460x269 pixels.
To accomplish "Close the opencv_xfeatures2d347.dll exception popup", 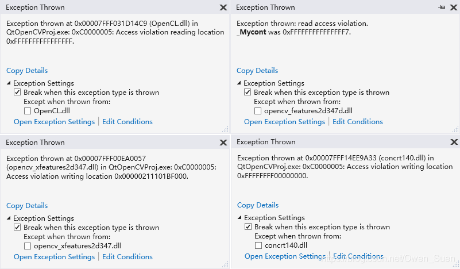I will 223,143.
